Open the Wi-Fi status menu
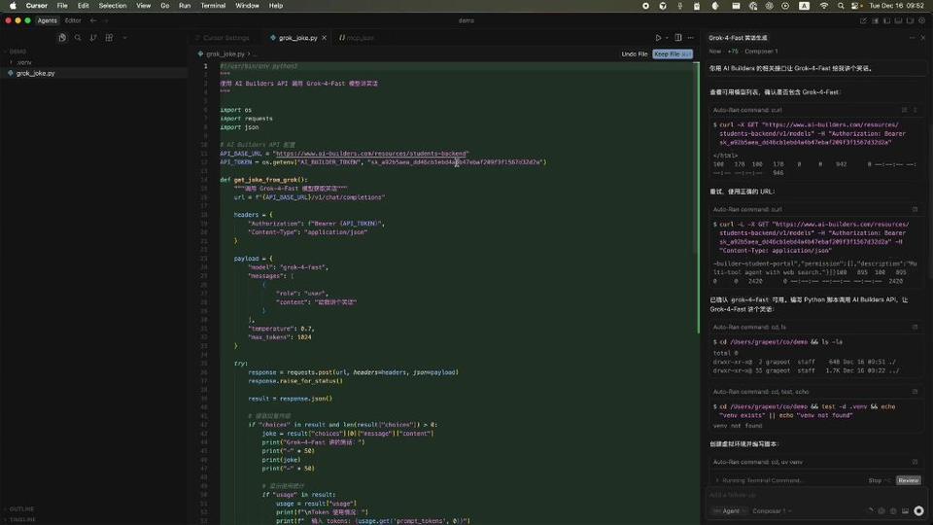This screenshot has height=525, width=933. (823, 6)
